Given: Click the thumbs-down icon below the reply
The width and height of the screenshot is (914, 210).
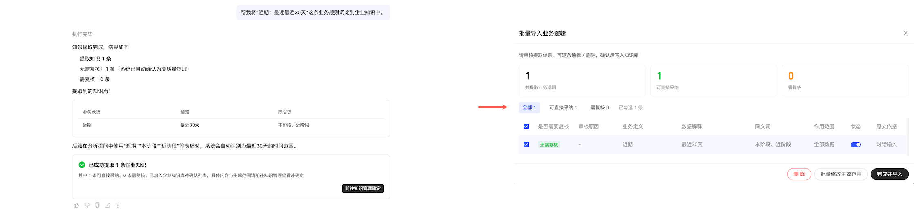Looking at the screenshot, I should (x=87, y=205).
